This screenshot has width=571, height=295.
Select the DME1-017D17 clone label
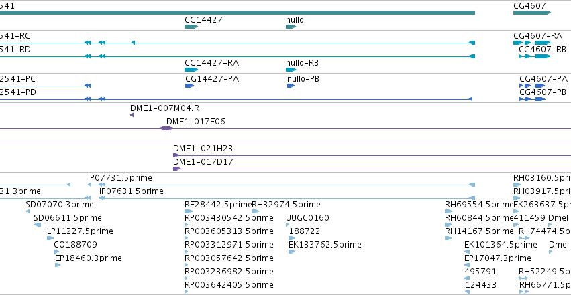coord(203,162)
